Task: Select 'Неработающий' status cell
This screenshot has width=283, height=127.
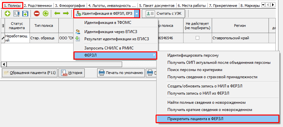Action: [17, 38]
